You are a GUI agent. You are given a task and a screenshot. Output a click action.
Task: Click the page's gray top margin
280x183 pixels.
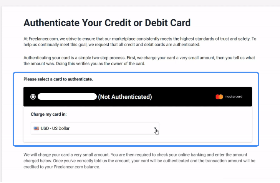click(x=140, y=3)
